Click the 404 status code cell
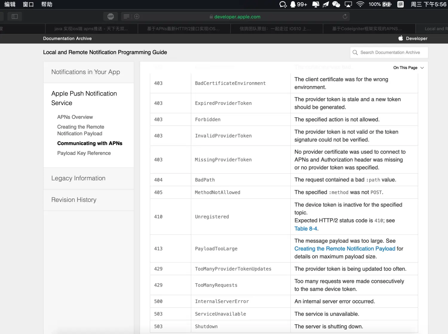The image size is (448, 334). tap(170, 180)
